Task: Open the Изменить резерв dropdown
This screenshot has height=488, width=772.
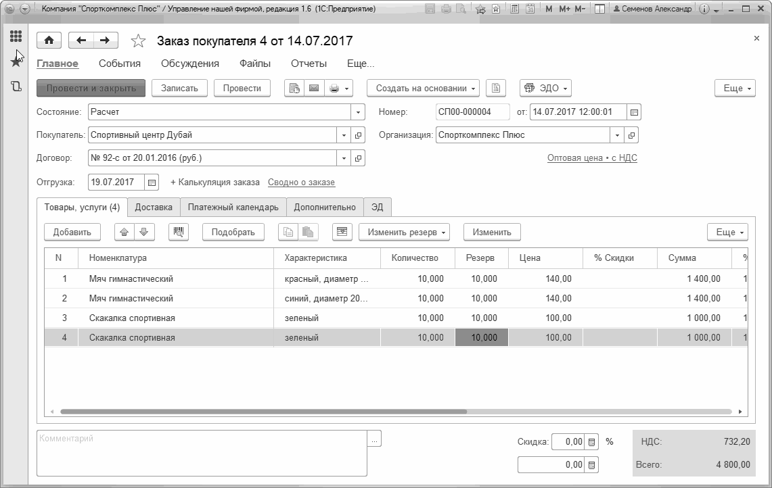Action: [x=404, y=233]
